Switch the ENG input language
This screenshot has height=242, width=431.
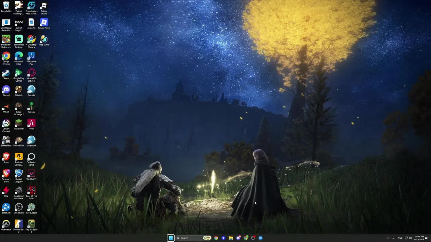tap(400, 238)
